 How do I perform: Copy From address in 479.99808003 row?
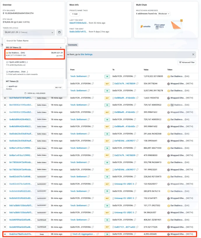point(93,155)
